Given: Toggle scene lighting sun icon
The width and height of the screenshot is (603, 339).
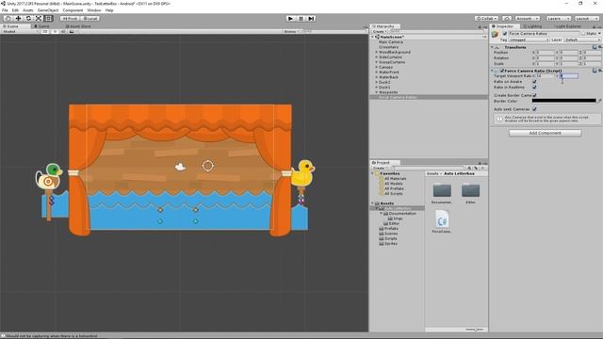Looking at the screenshot, I should 55,31.
